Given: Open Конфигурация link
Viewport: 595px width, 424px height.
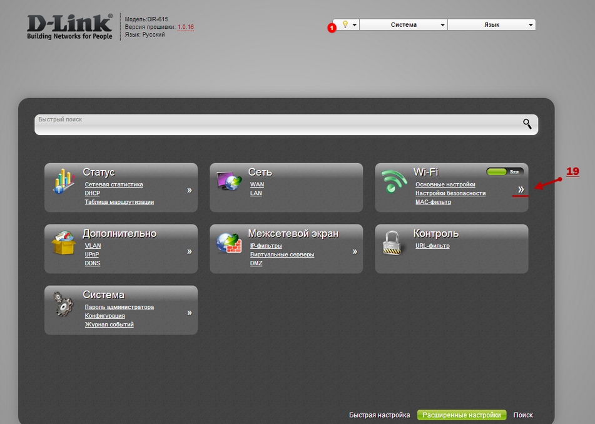Looking at the screenshot, I should point(104,316).
